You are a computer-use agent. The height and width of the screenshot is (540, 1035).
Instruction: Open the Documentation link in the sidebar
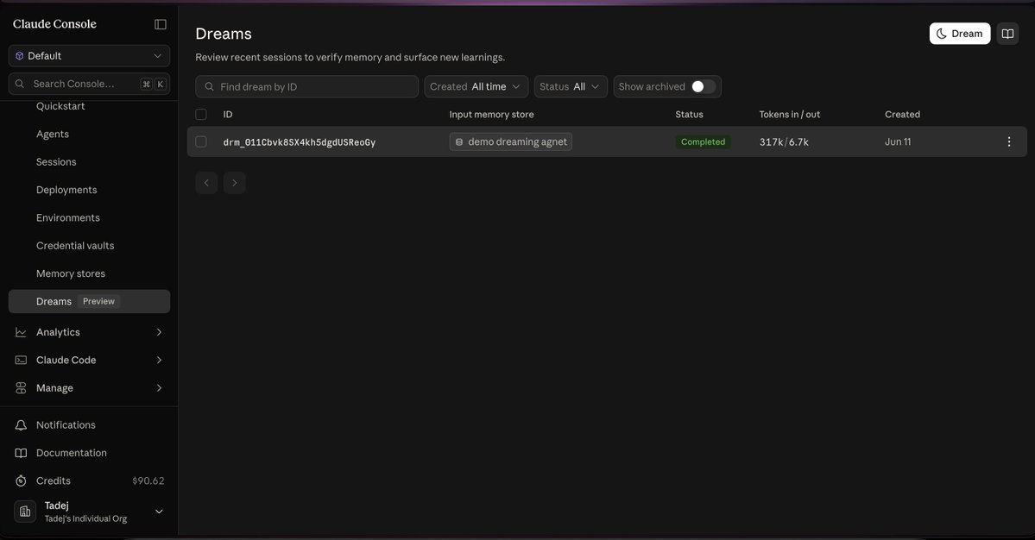click(72, 453)
